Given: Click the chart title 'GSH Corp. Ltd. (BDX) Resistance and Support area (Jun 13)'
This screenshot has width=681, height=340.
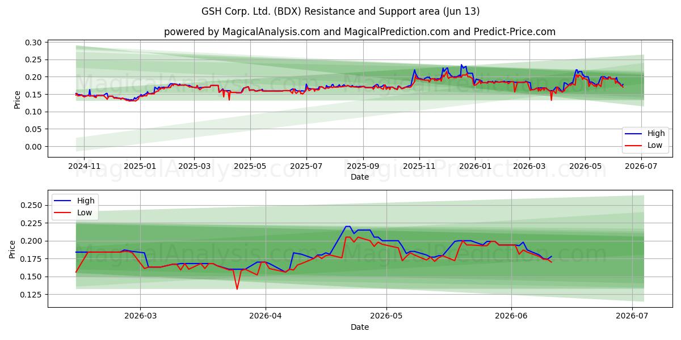Looking at the screenshot, I should click(340, 11).
